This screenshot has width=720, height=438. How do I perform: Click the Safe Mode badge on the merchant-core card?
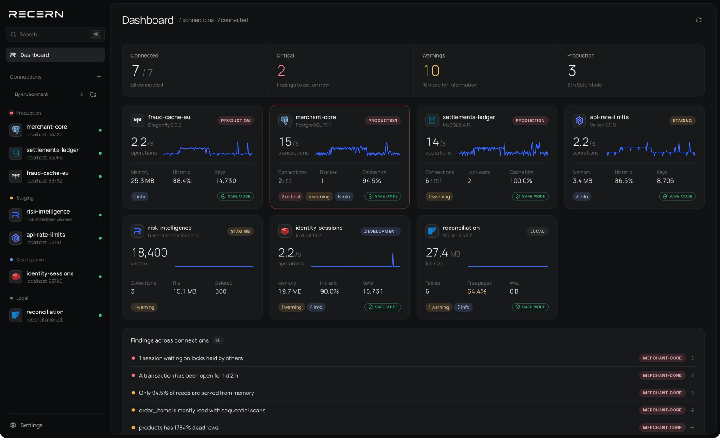click(x=383, y=197)
